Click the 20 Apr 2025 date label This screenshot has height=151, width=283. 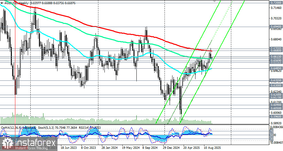pyautogui.click(x=192, y=148)
